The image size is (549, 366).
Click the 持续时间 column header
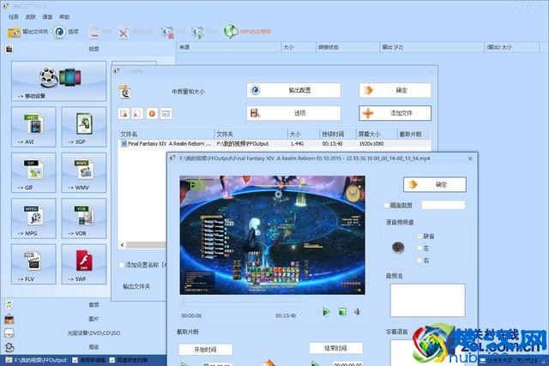(x=337, y=134)
